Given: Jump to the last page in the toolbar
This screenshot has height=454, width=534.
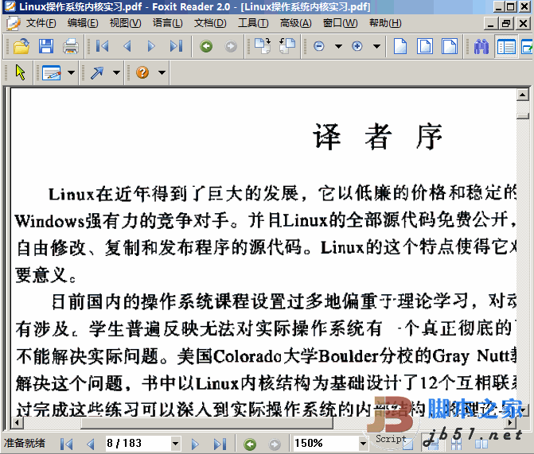Looking at the screenshot, I should tap(176, 46).
